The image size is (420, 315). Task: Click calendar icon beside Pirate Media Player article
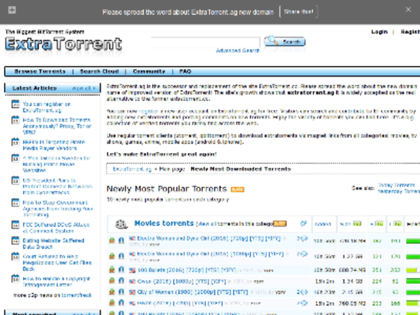(16, 142)
